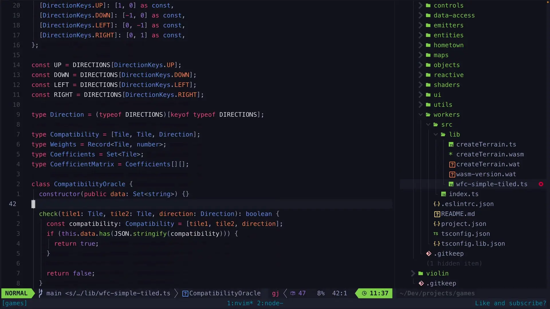Expand the controls folder chevron

coord(420,5)
